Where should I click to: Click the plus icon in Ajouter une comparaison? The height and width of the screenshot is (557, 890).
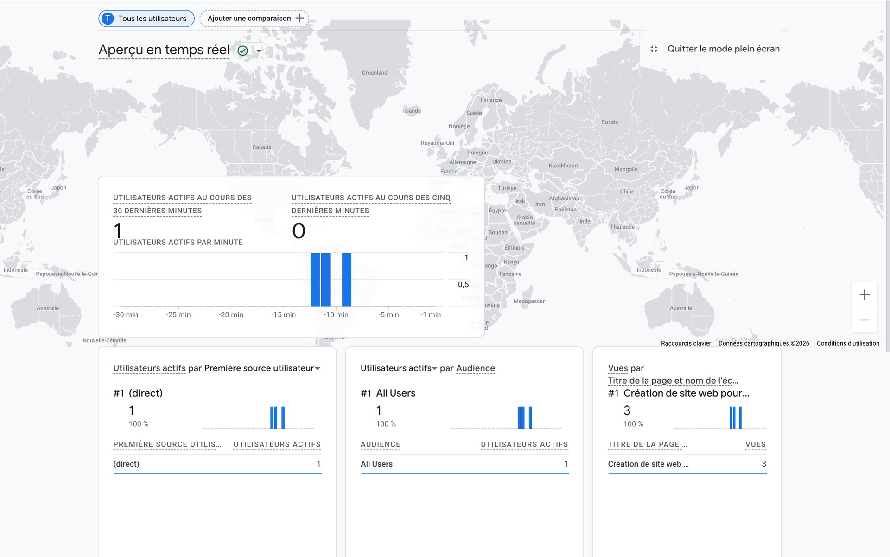[x=300, y=18]
